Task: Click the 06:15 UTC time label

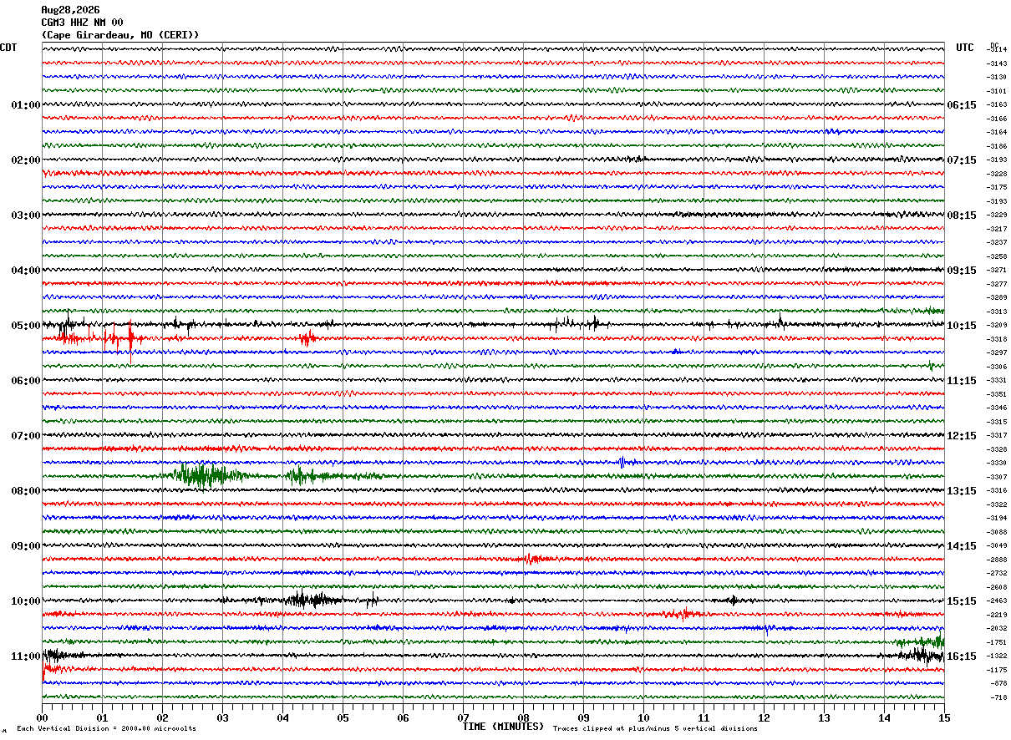Action: 962,105
